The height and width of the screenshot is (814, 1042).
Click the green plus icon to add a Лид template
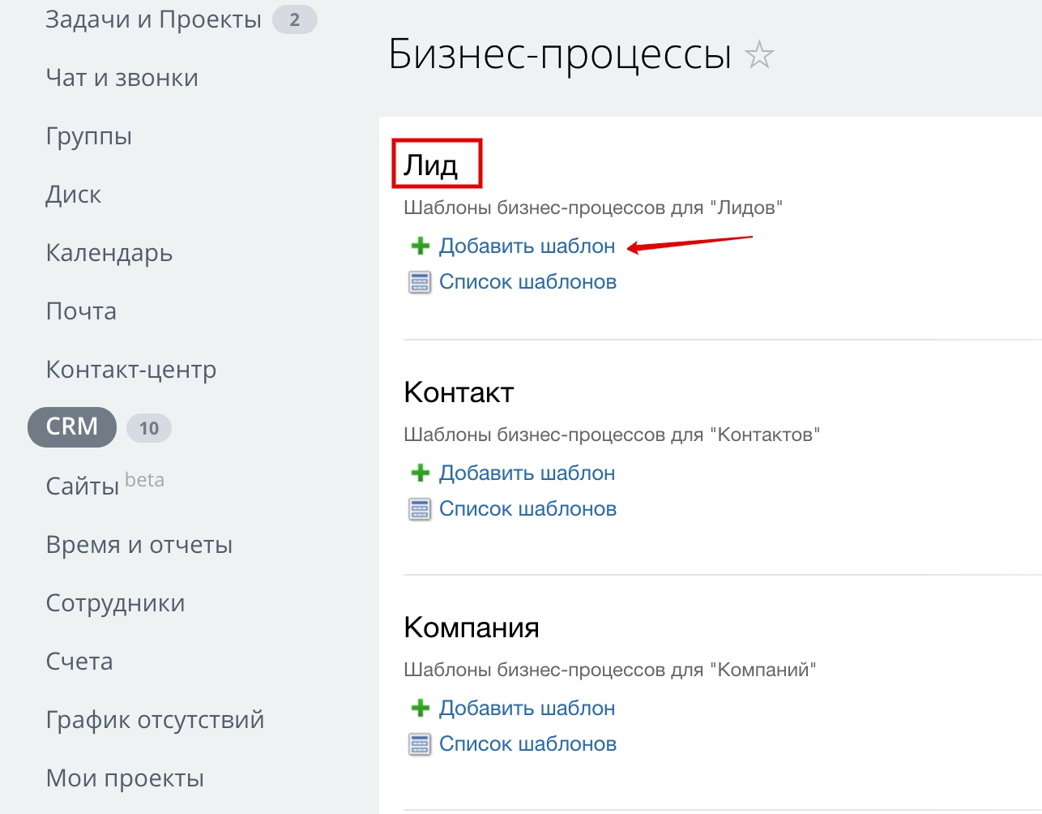pos(420,246)
